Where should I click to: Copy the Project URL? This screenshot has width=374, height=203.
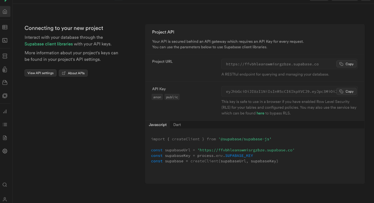[x=346, y=64]
